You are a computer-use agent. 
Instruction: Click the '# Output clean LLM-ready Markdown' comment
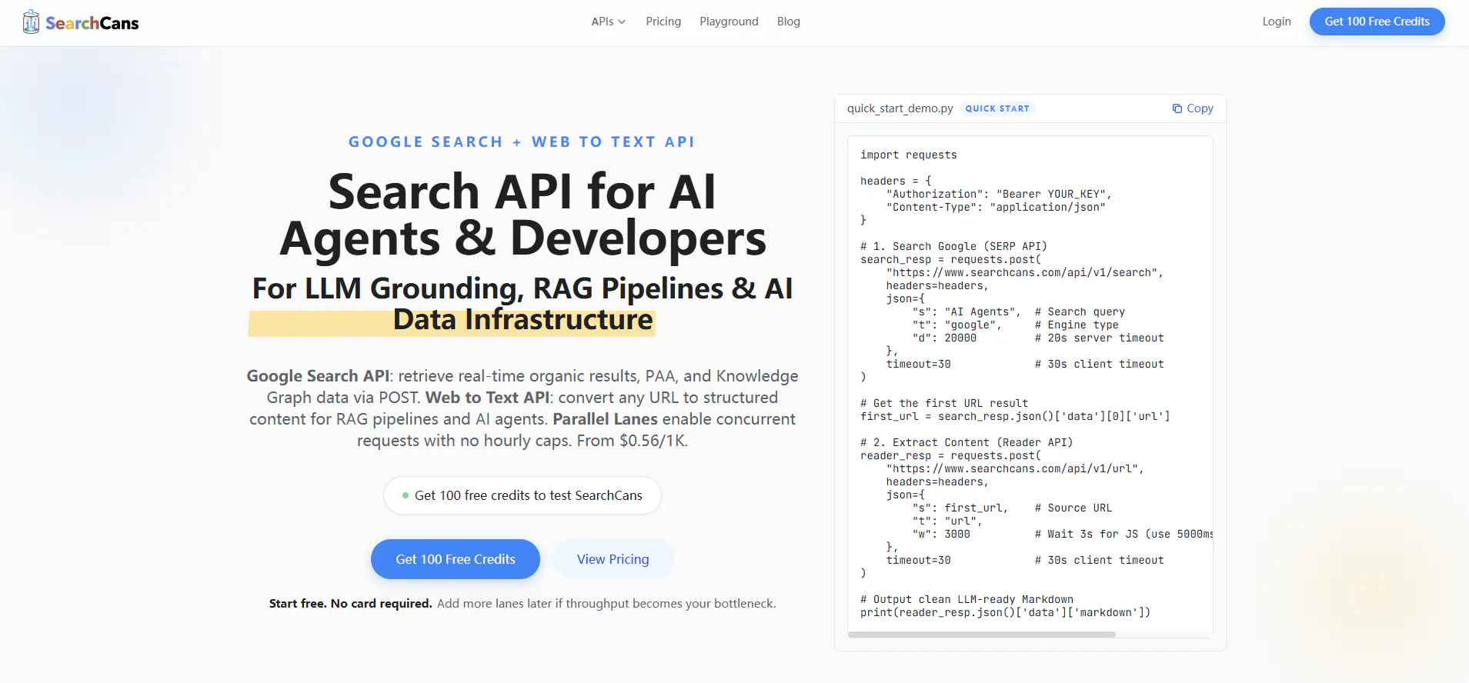click(x=967, y=599)
